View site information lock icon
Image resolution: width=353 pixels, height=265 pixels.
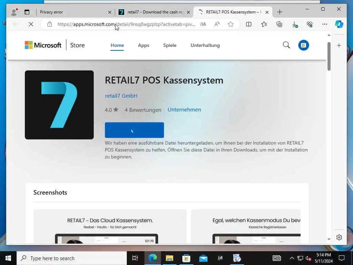(x=50, y=24)
